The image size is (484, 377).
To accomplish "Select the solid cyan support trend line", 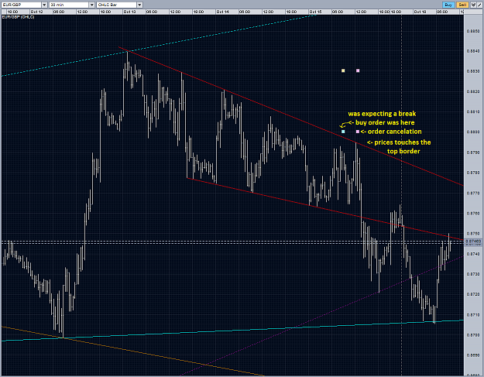I will pos(232,330).
